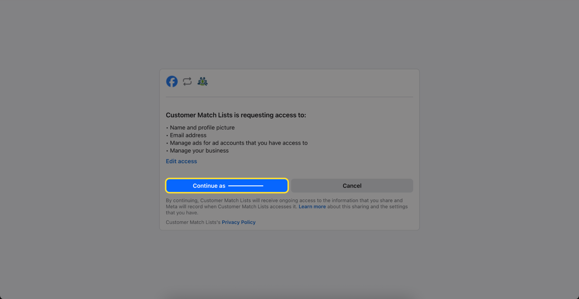This screenshot has height=299, width=579.
Task: Click the redacted username in Continue button
Action: coord(246,186)
